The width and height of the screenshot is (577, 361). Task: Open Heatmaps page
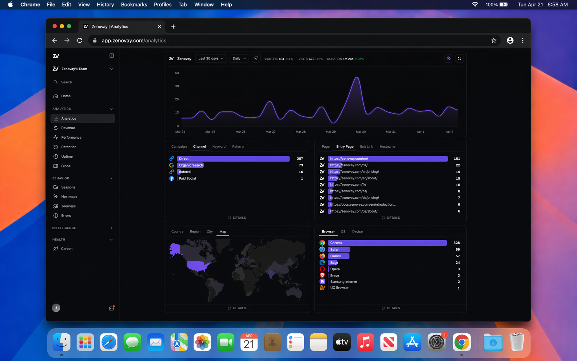pyautogui.click(x=83, y=197)
